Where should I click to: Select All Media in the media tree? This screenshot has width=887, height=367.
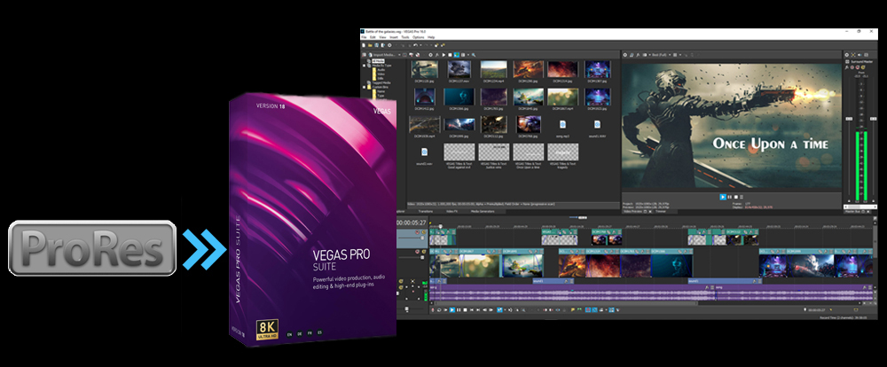[x=378, y=60]
